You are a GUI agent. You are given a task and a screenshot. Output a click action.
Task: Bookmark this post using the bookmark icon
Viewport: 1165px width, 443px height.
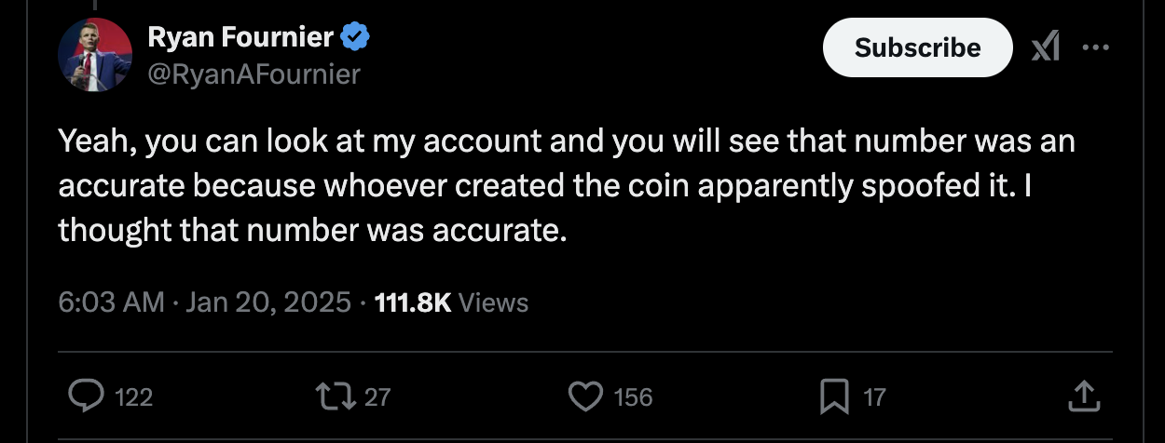[x=833, y=398]
